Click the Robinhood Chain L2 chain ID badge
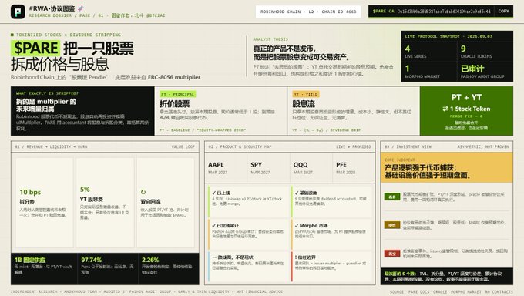 pos(308,12)
